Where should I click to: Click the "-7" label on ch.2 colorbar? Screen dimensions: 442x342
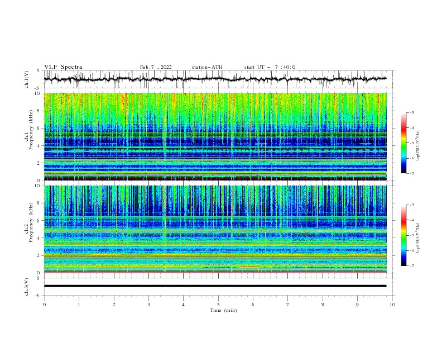pyautogui.click(x=412, y=266)
